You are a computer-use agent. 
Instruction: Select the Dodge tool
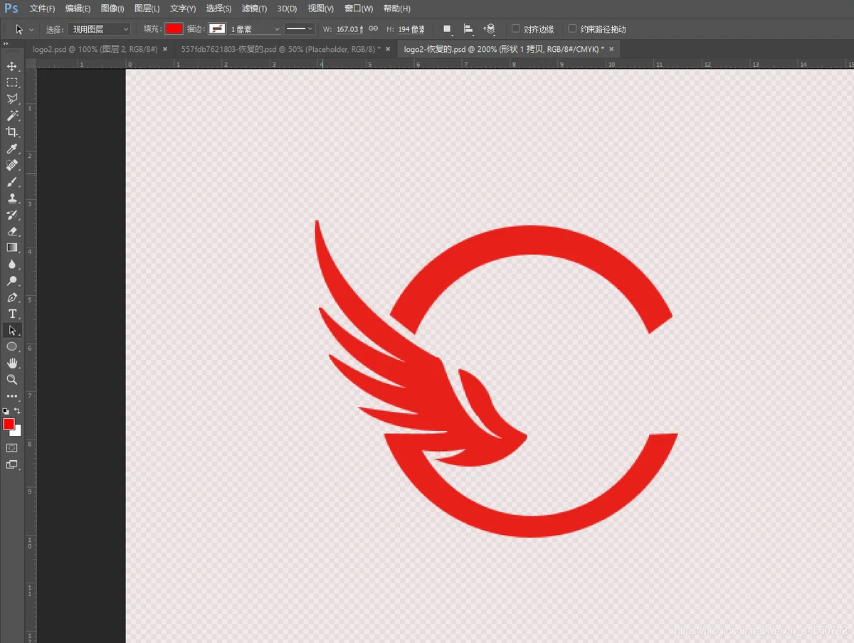[x=12, y=281]
